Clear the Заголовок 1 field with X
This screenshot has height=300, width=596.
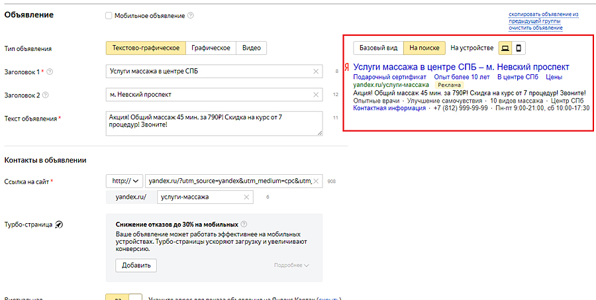click(x=315, y=72)
